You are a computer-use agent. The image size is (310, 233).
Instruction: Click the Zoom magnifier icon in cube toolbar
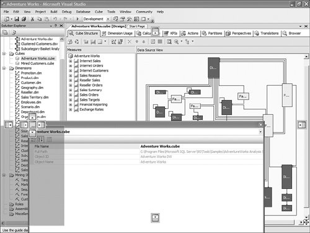point(176,42)
